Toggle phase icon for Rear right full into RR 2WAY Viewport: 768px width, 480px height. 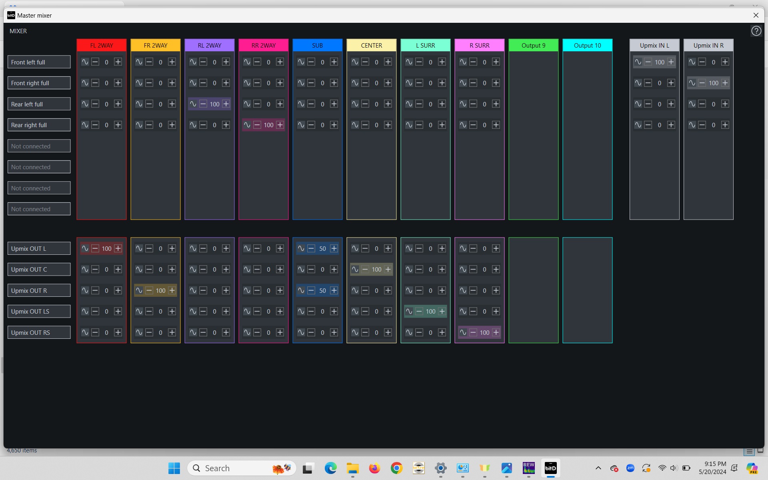[x=247, y=125]
